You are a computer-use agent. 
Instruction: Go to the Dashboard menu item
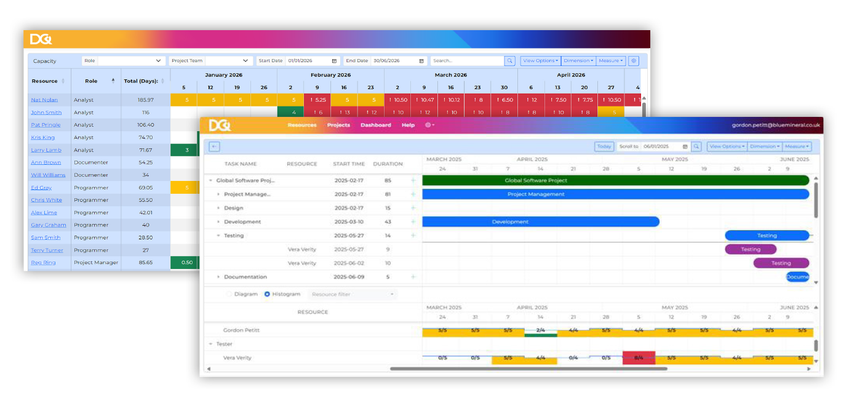point(375,125)
